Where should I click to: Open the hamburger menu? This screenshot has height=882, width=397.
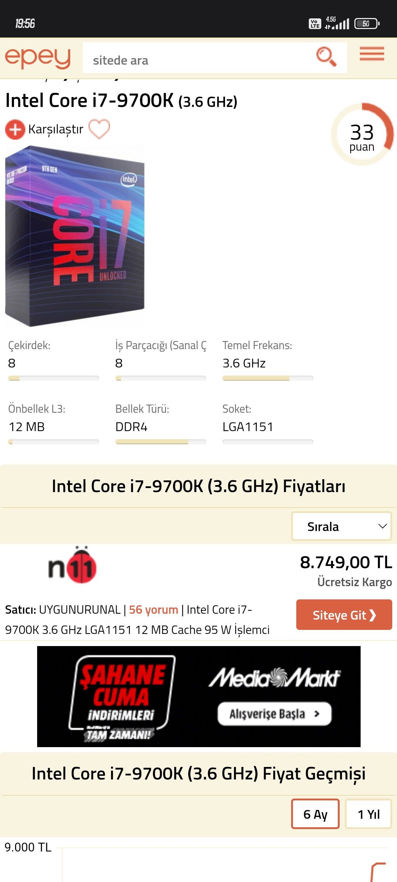(372, 54)
